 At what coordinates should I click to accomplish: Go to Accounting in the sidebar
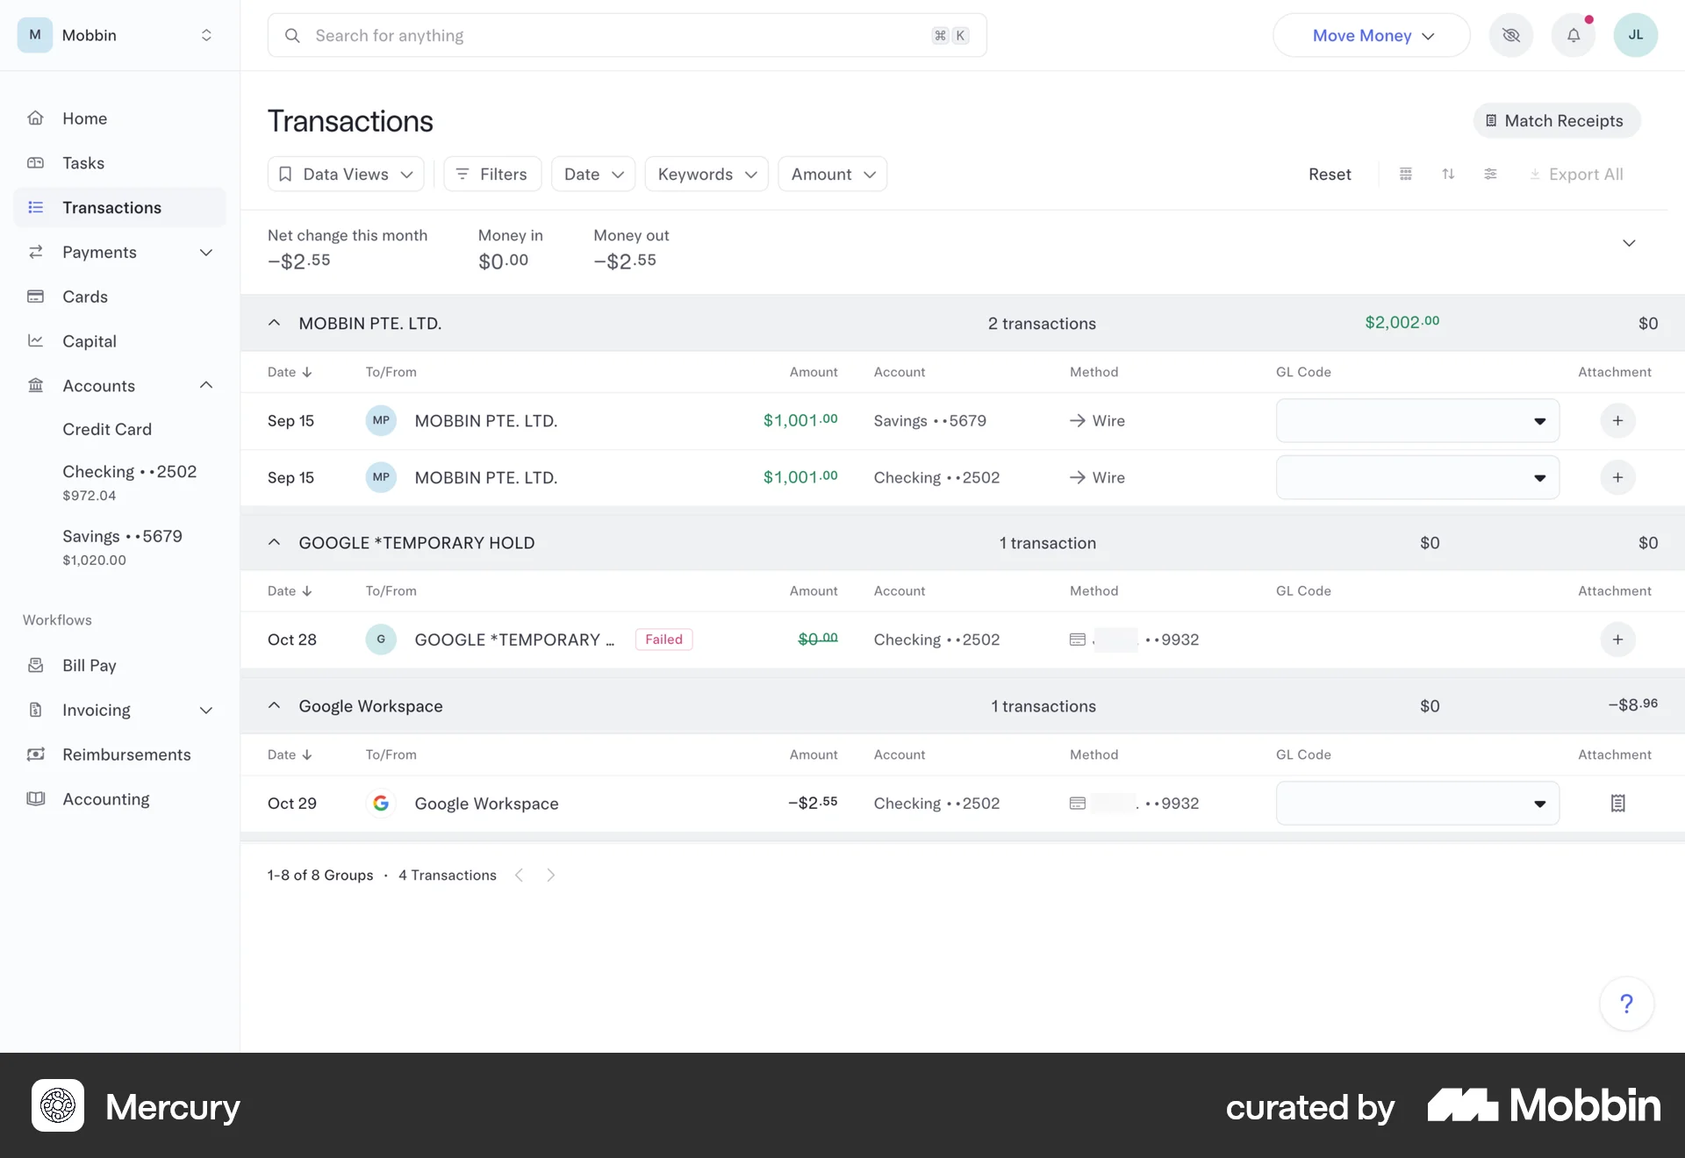click(105, 799)
